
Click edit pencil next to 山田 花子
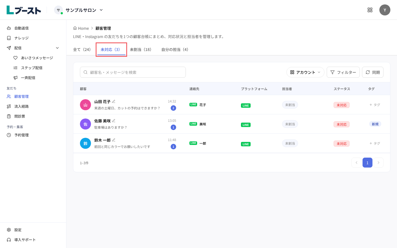coord(114,101)
